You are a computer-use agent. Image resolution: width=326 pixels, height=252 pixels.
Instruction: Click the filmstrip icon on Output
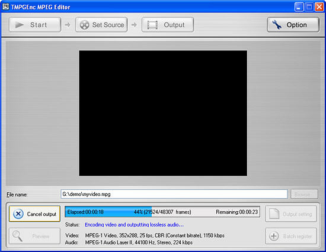(x=152, y=25)
